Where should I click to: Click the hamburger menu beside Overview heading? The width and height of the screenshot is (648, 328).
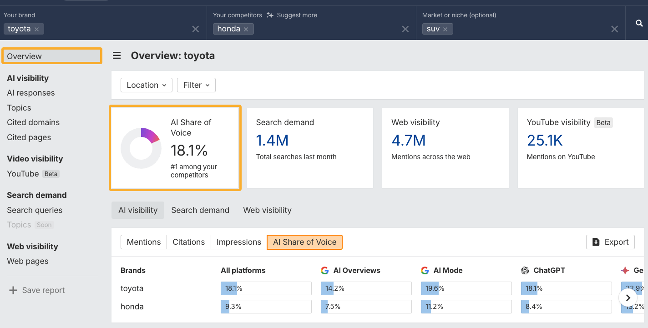116,56
